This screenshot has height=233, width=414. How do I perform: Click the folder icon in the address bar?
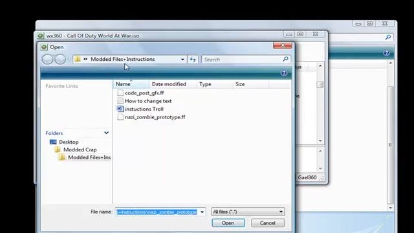pyautogui.click(x=78, y=59)
